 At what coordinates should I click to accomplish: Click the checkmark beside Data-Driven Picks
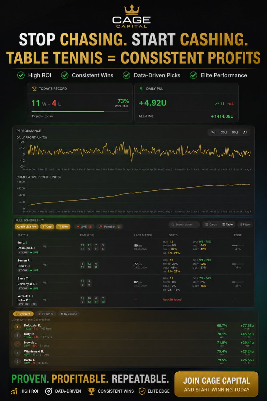(126, 75)
